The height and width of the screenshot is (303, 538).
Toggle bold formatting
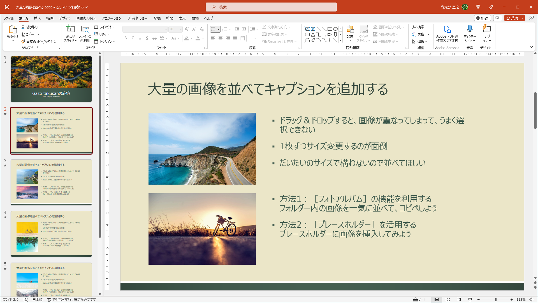[x=126, y=38]
